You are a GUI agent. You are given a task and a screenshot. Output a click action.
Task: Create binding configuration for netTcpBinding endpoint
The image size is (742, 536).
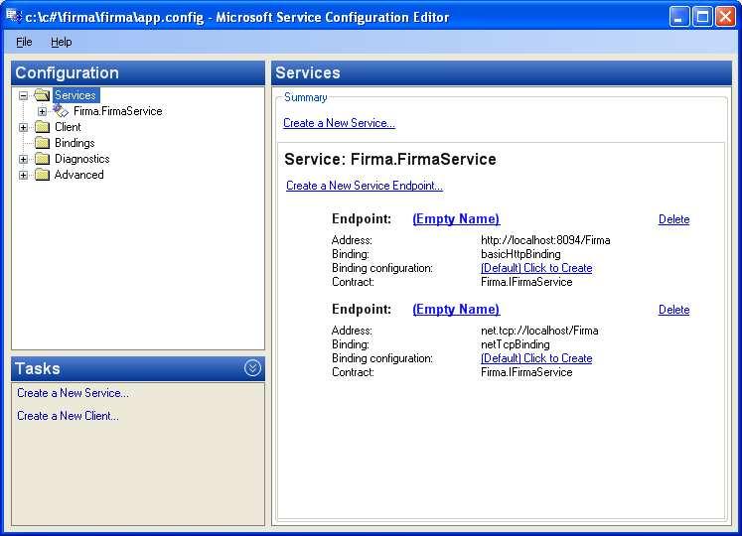[x=536, y=358]
